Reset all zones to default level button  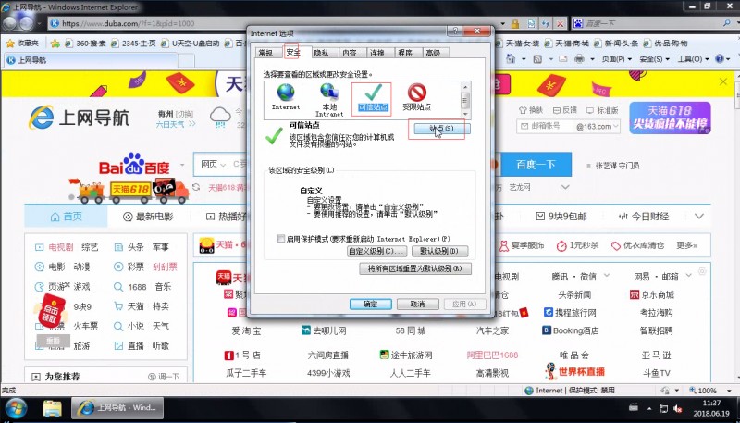click(414, 268)
